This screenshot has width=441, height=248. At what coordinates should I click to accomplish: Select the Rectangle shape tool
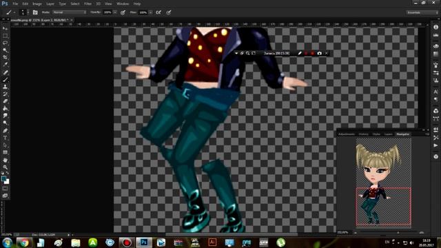point(5,153)
